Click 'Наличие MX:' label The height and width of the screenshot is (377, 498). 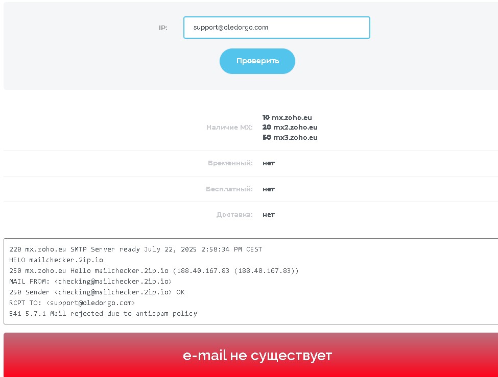coord(229,127)
